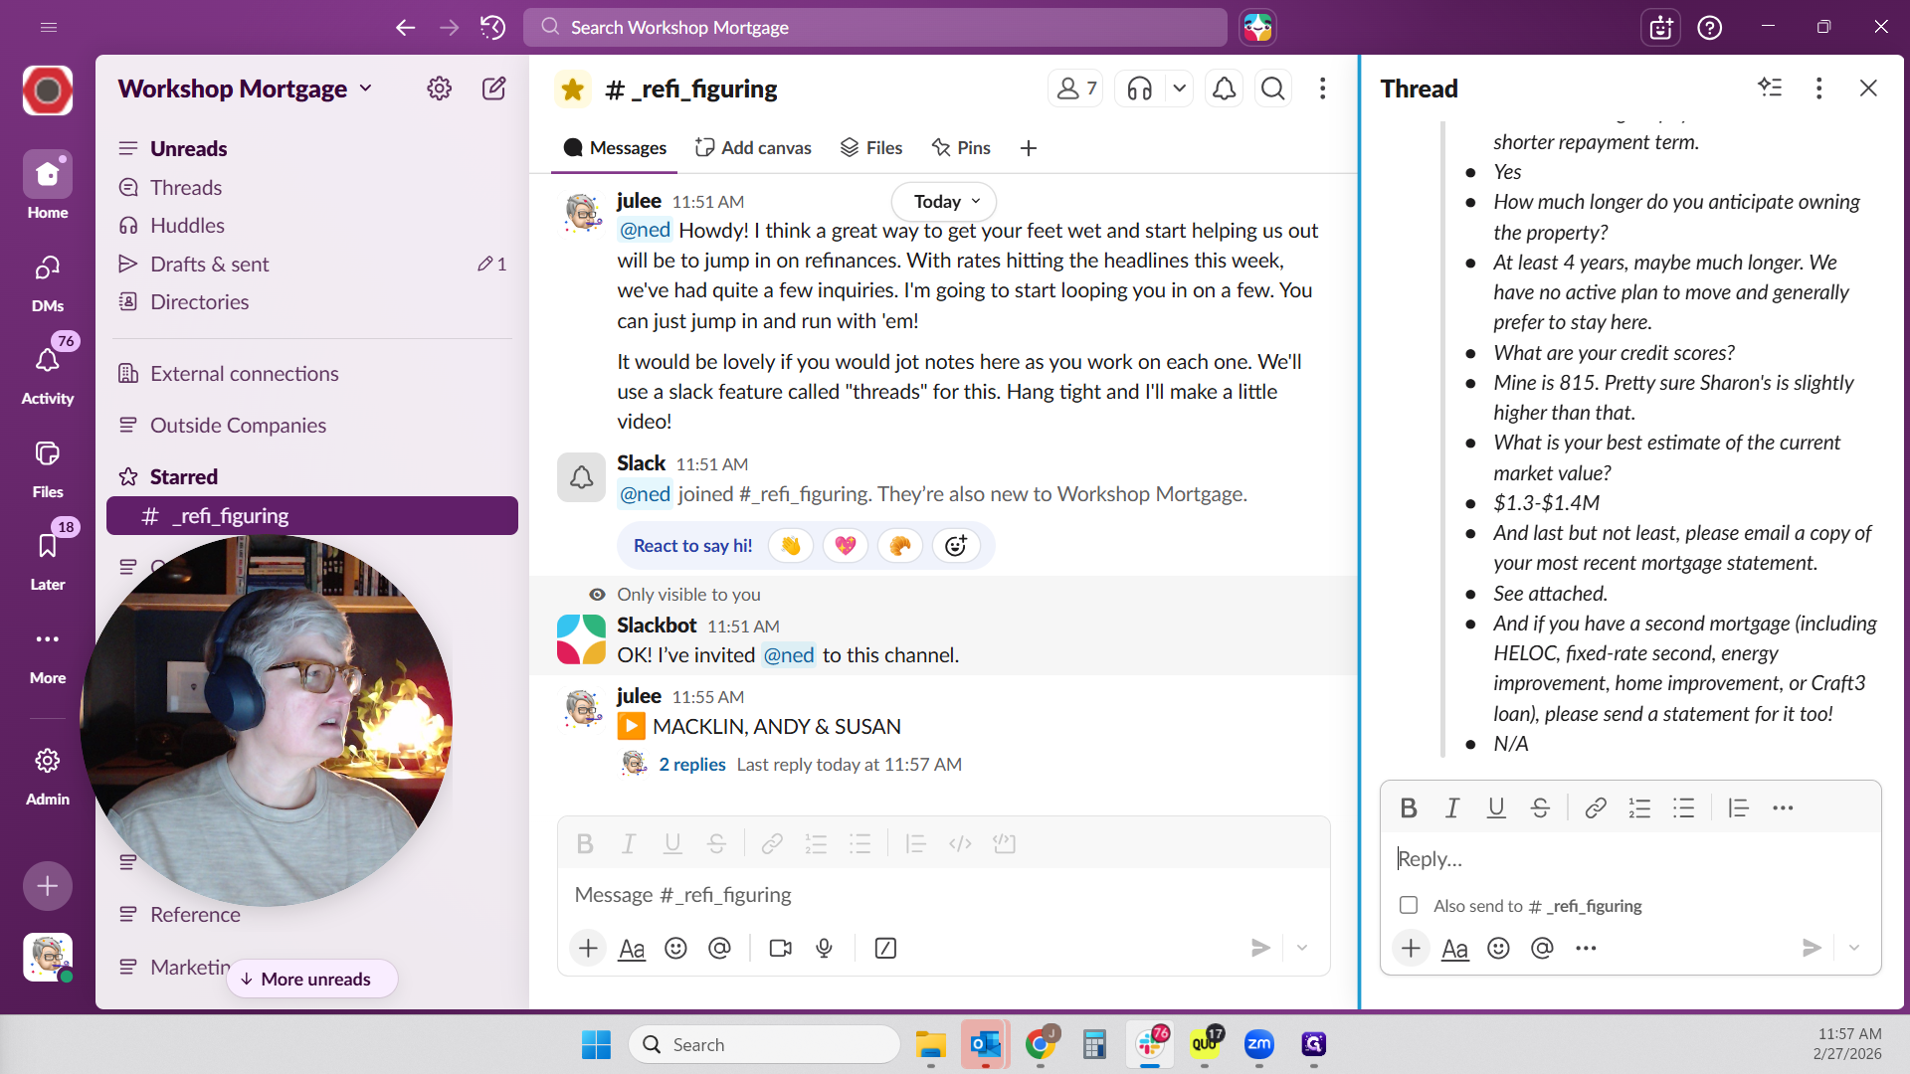Open workspace settings gear icon

tap(439, 89)
